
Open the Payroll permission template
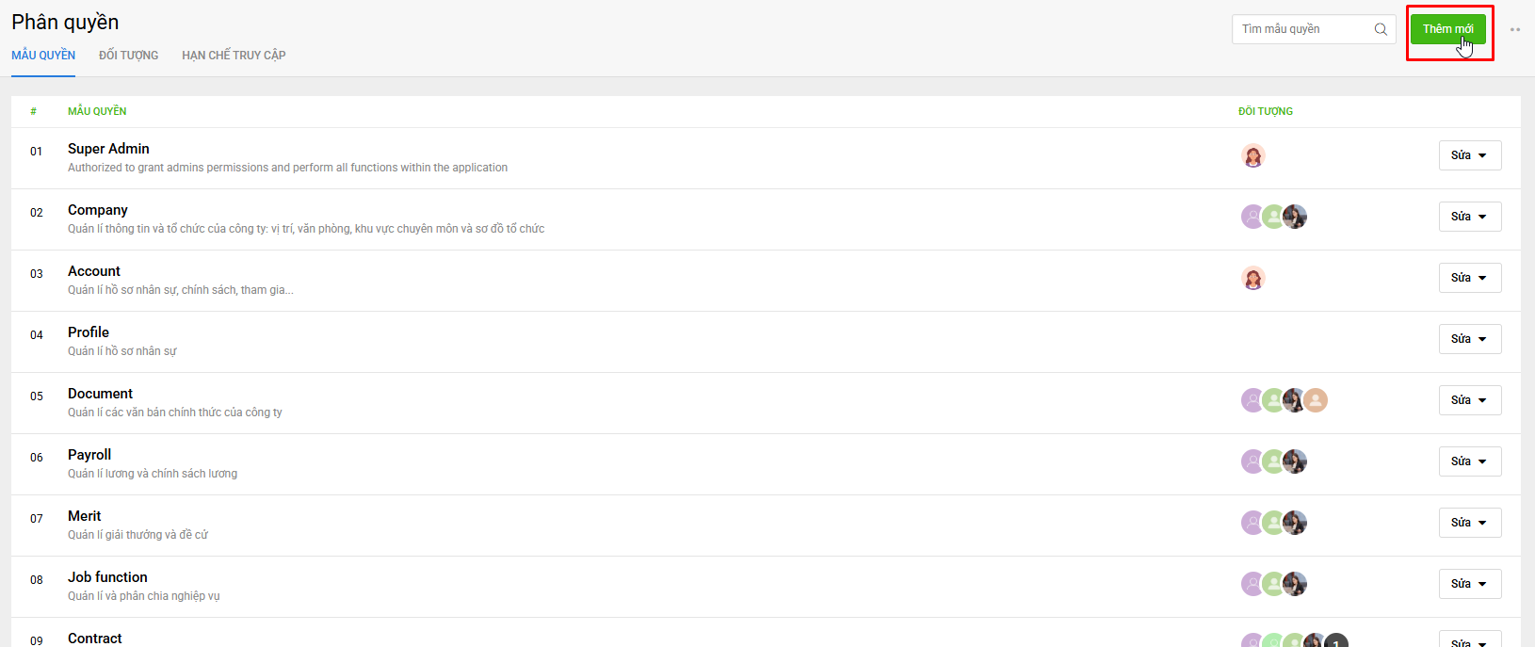point(89,455)
